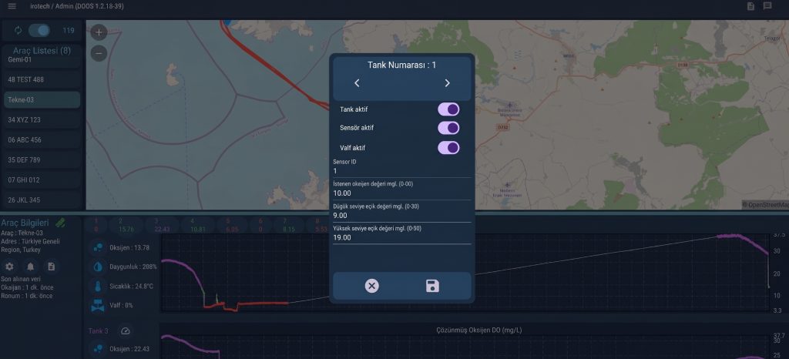Image resolution: width=789 pixels, height=359 pixels.
Task: Open vehicle notifications bell icon
Action: click(30, 267)
